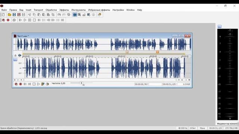Click Play triangle in main transport toolbar
The width and height of the screenshot is (239, 134).
tap(25, 20)
